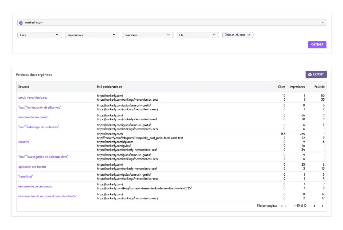Open keyword 'herramientas de seo para el mercado alemán'
The image size is (343, 230).
tap(47, 196)
